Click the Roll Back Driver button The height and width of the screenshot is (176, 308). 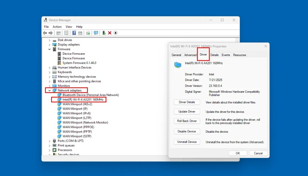coord(187,121)
